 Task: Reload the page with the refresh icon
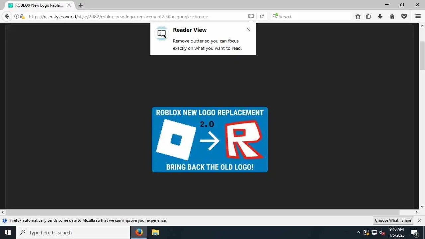(262, 16)
